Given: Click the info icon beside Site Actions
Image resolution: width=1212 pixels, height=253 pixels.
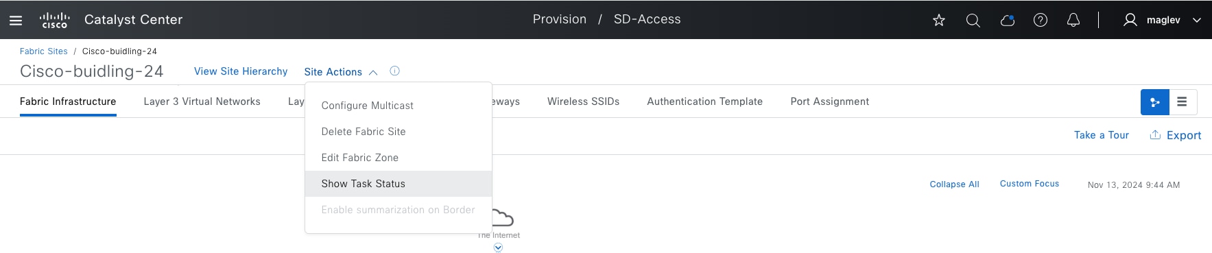Looking at the screenshot, I should pyautogui.click(x=395, y=71).
